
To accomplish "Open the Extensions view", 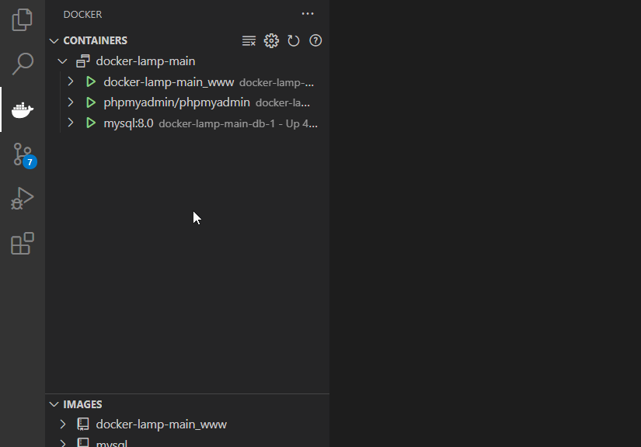I will (x=22, y=244).
